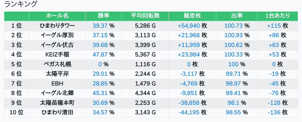Open the ひまわりタワー hall name

click(x=57, y=26)
